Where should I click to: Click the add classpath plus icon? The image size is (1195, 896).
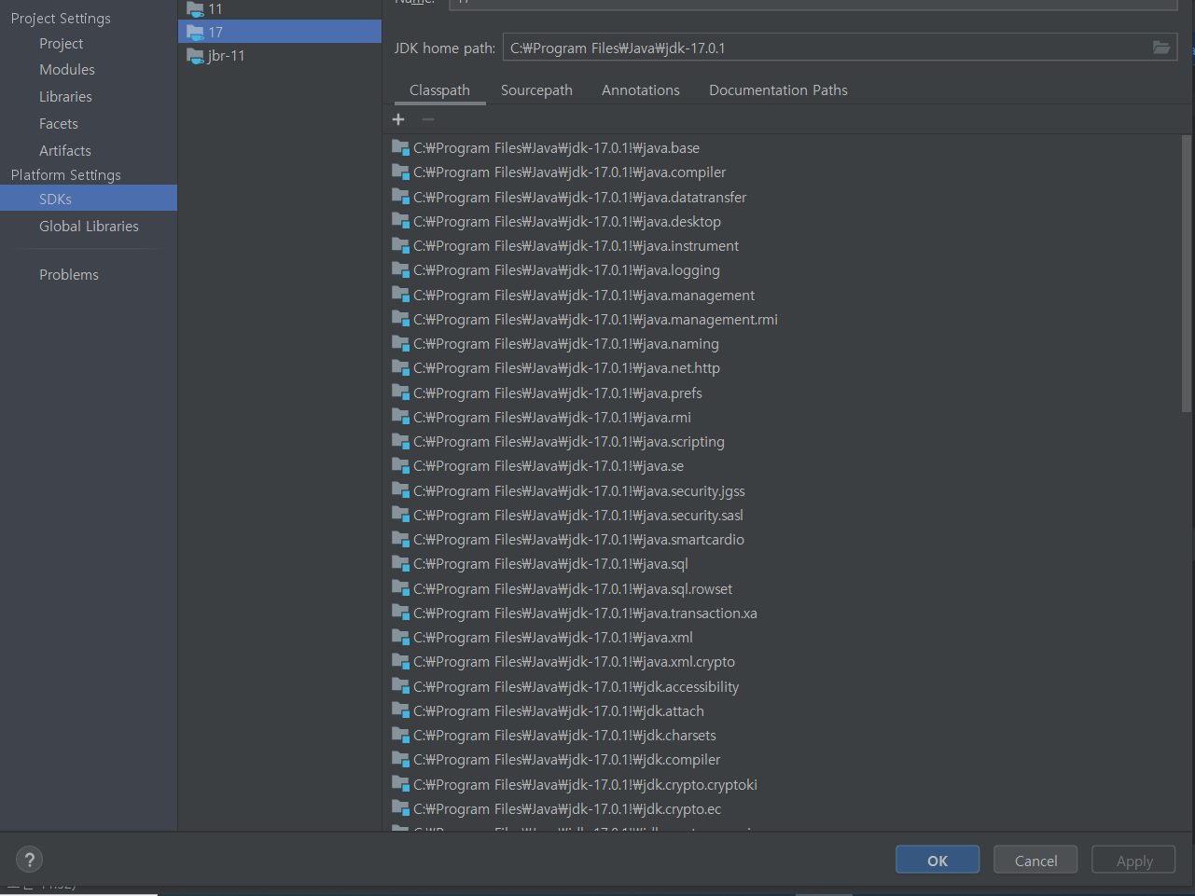pos(398,119)
